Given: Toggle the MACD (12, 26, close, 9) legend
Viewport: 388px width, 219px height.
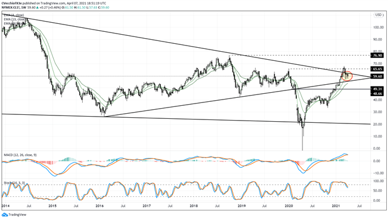Looking at the screenshot, I should 21,155.
